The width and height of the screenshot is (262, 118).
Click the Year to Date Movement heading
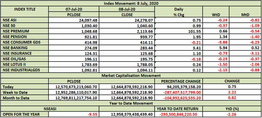click(131, 103)
